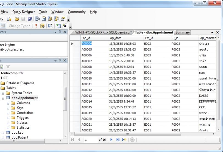This screenshot has width=223, height=152.
Task: Select the Database Diagrams folder
Action: 20,83
